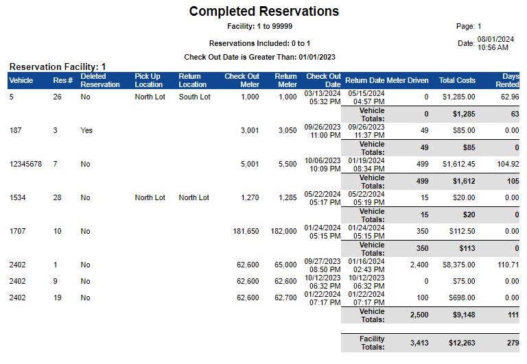
Task: Select the South Lot return location cell
Action: (194, 97)
